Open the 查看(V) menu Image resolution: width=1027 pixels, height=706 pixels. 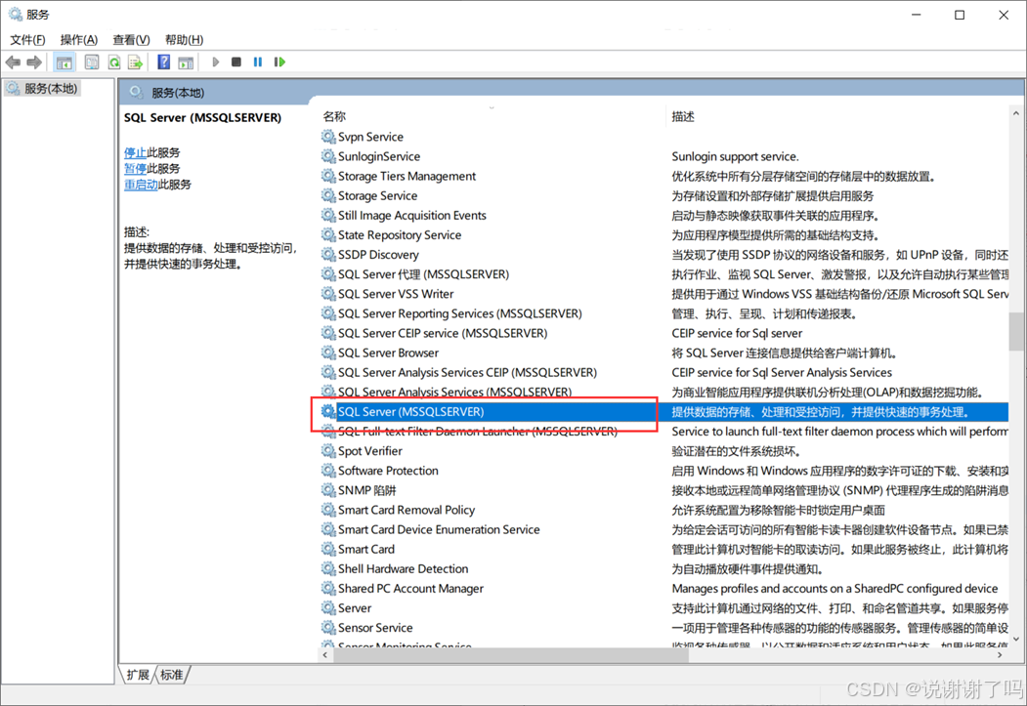131,40
